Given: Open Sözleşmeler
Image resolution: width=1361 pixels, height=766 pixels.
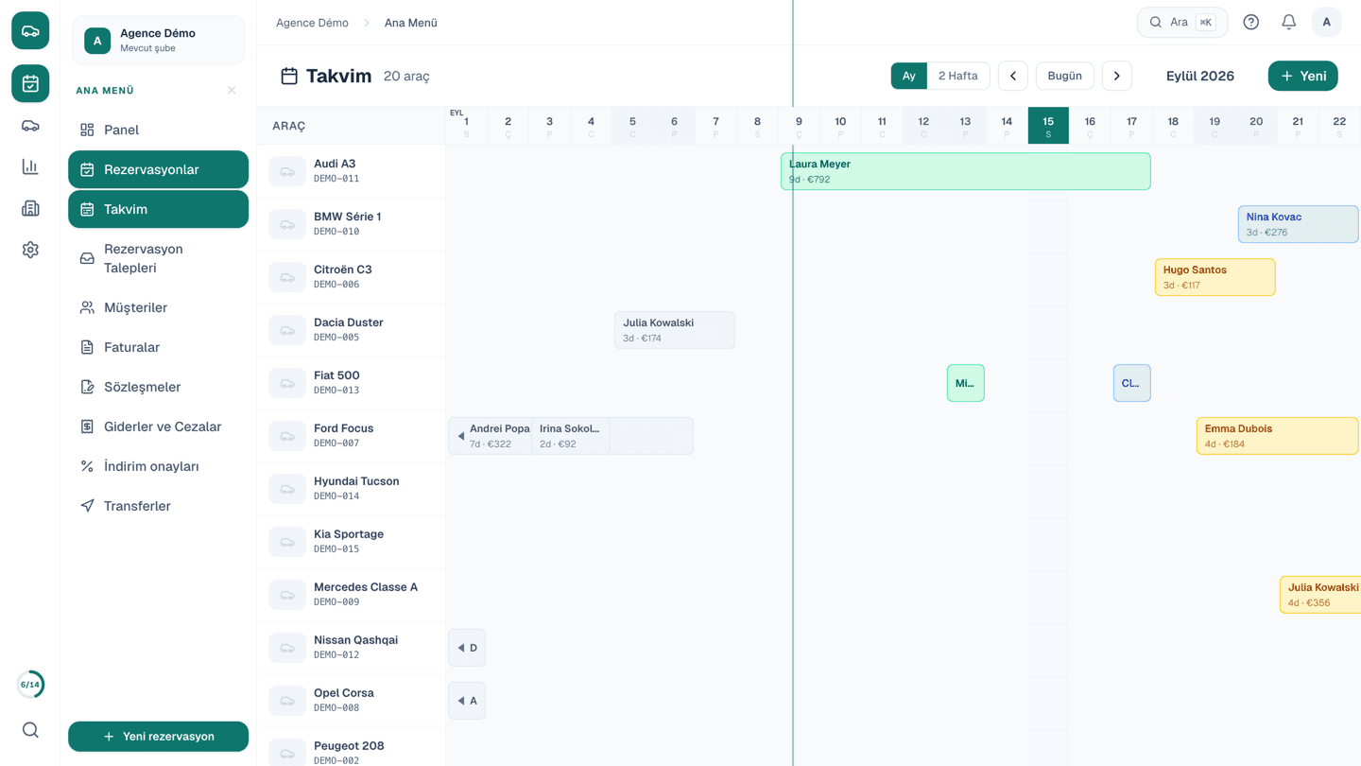Looking at the screenshot, I should tap(158, 387).
